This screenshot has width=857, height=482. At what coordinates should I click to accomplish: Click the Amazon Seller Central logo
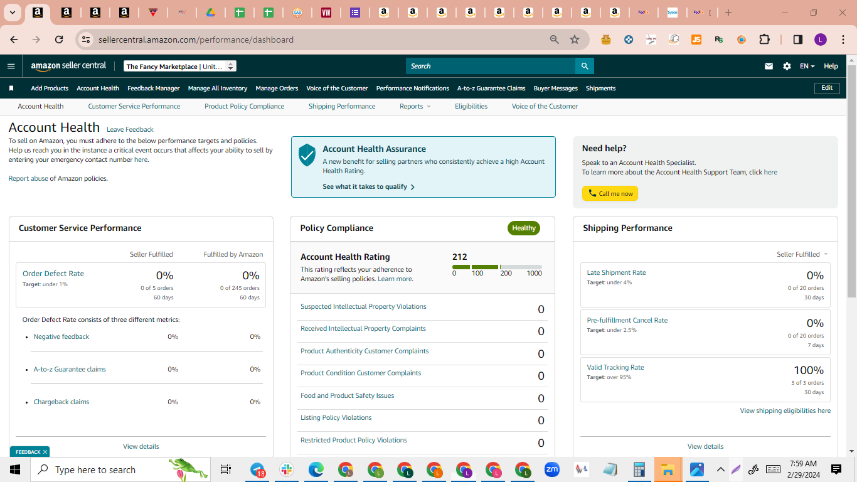(68, 66)
